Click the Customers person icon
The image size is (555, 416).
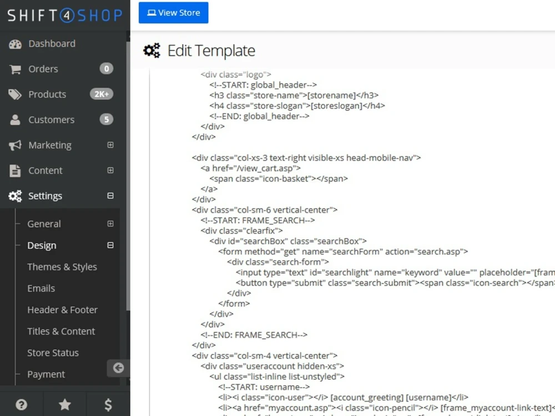point(15,120)
